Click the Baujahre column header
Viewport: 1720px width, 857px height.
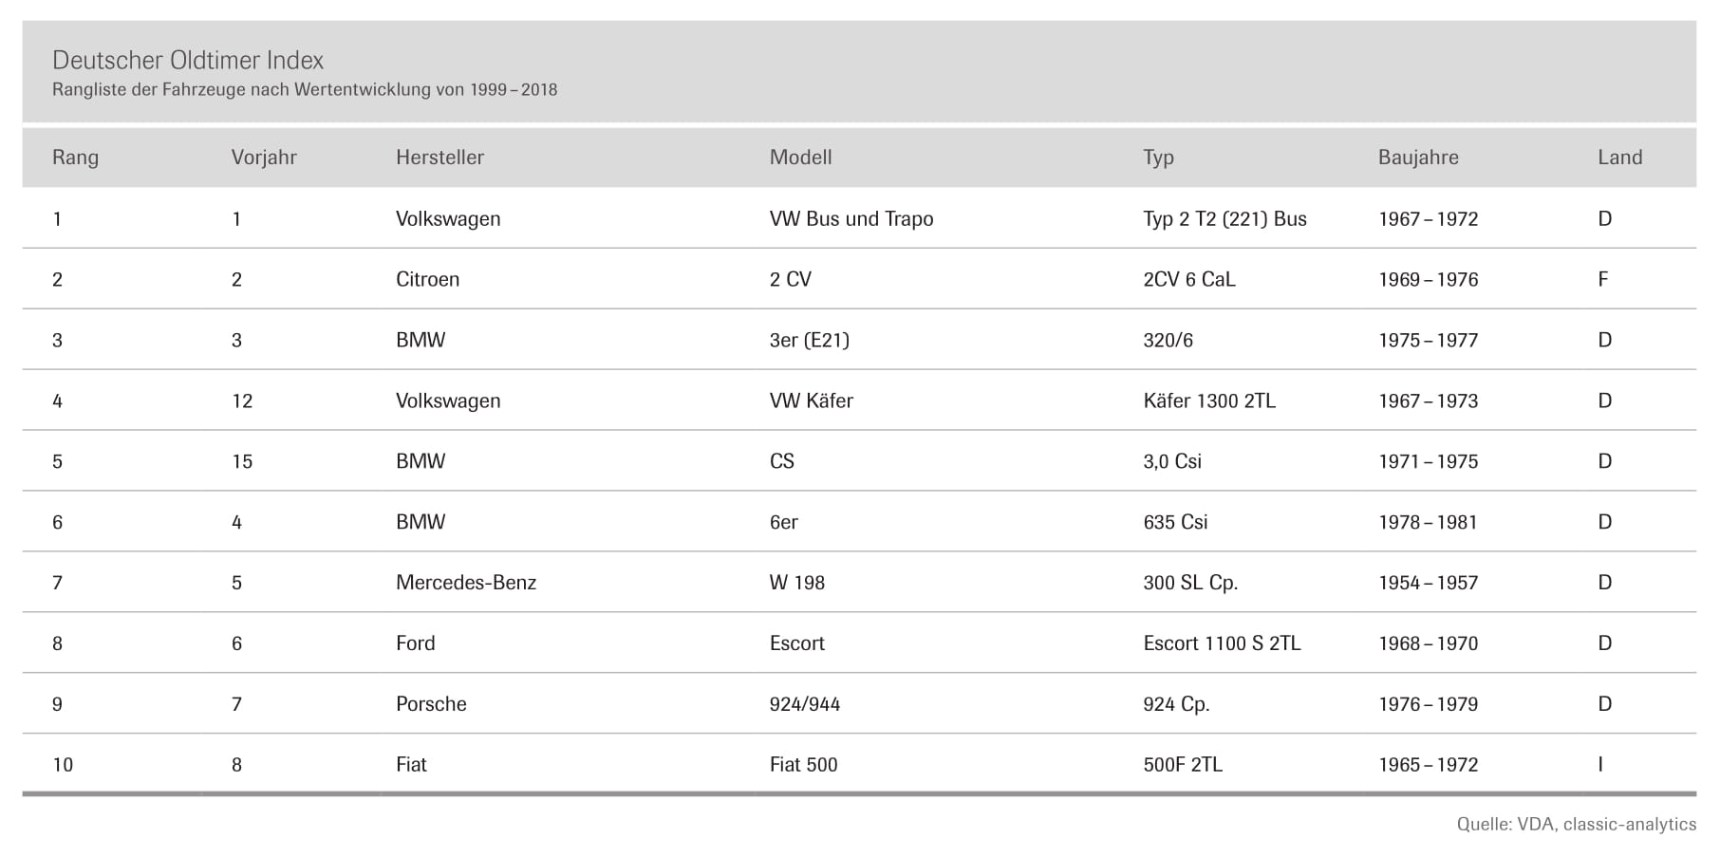click(1418, 158)
